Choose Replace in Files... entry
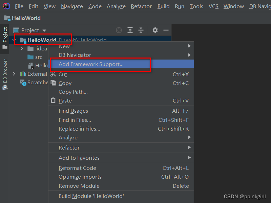This screenshot has width=271, height=203. [x=121, y=129]
